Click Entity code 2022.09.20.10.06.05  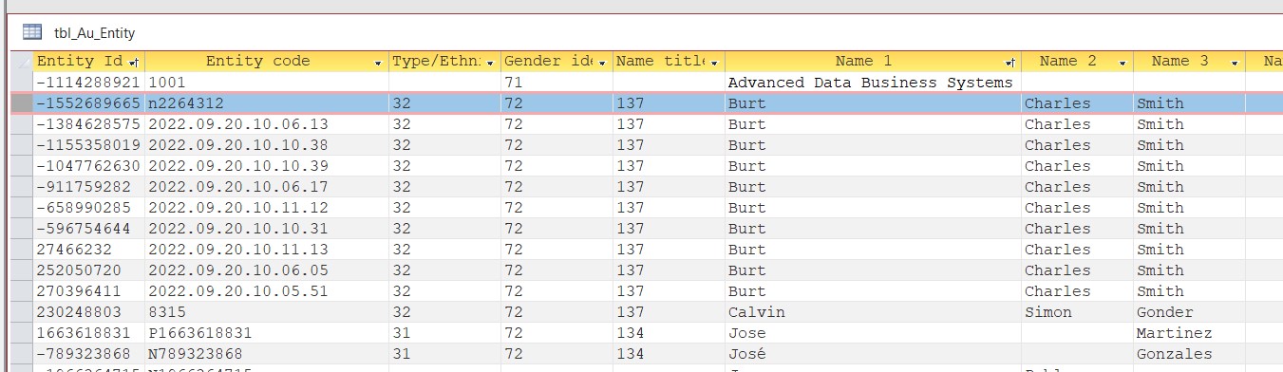267,270
